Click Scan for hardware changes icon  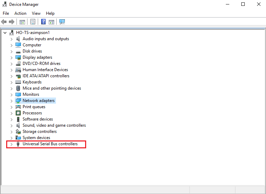62,22
